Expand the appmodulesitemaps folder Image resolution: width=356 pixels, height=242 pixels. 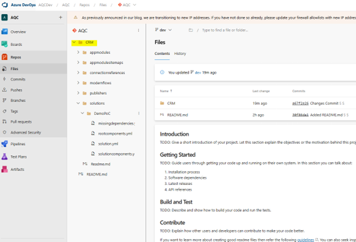coord(78,62)
